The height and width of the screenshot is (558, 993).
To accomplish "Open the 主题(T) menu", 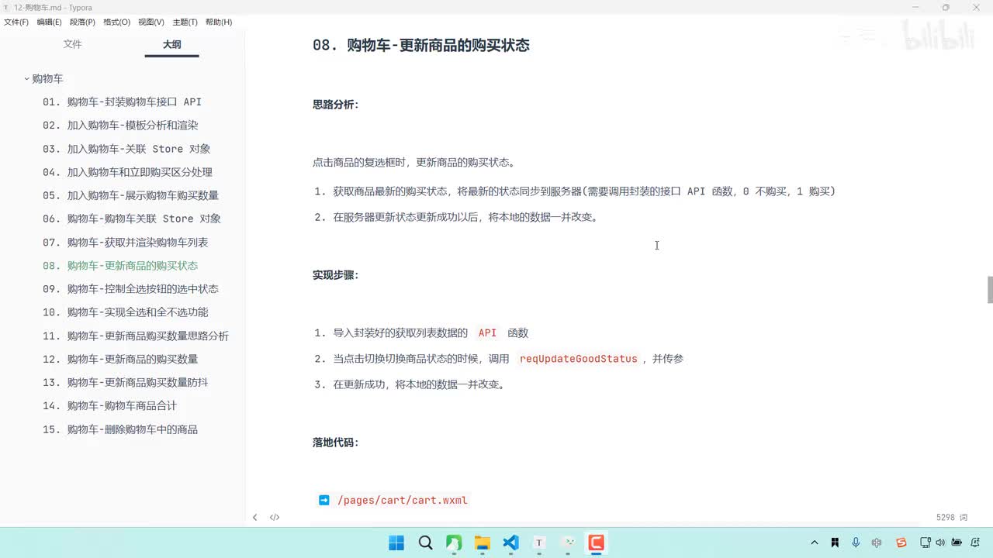I will pos(185,22).
